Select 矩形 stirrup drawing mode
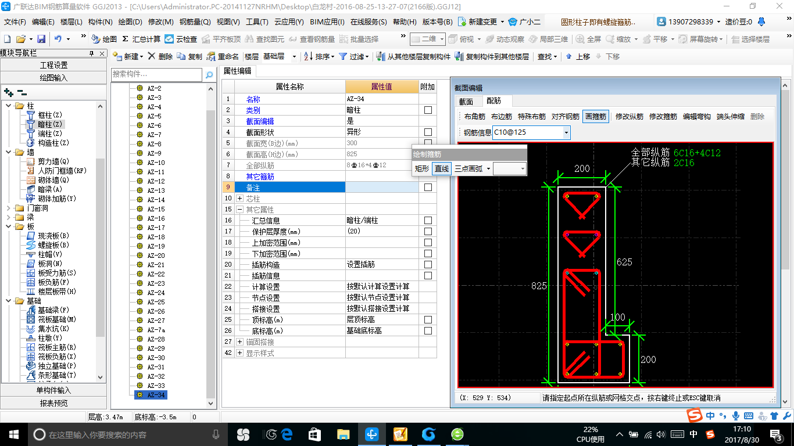Viewport: 794px width, 446px height. [422, 168]
